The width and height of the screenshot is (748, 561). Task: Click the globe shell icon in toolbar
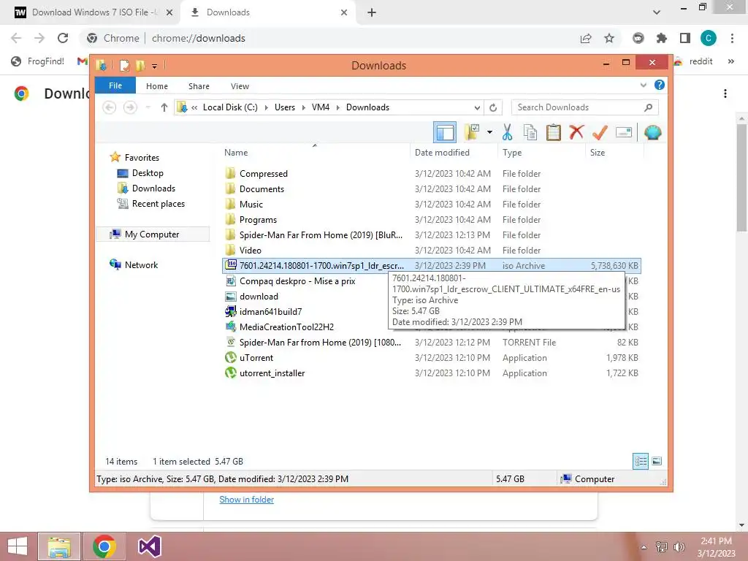(652, 132)
